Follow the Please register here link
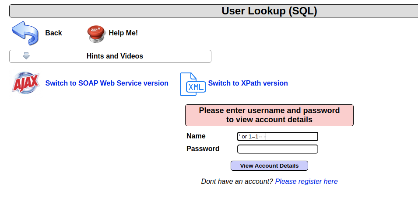 [x=306, y=181]
